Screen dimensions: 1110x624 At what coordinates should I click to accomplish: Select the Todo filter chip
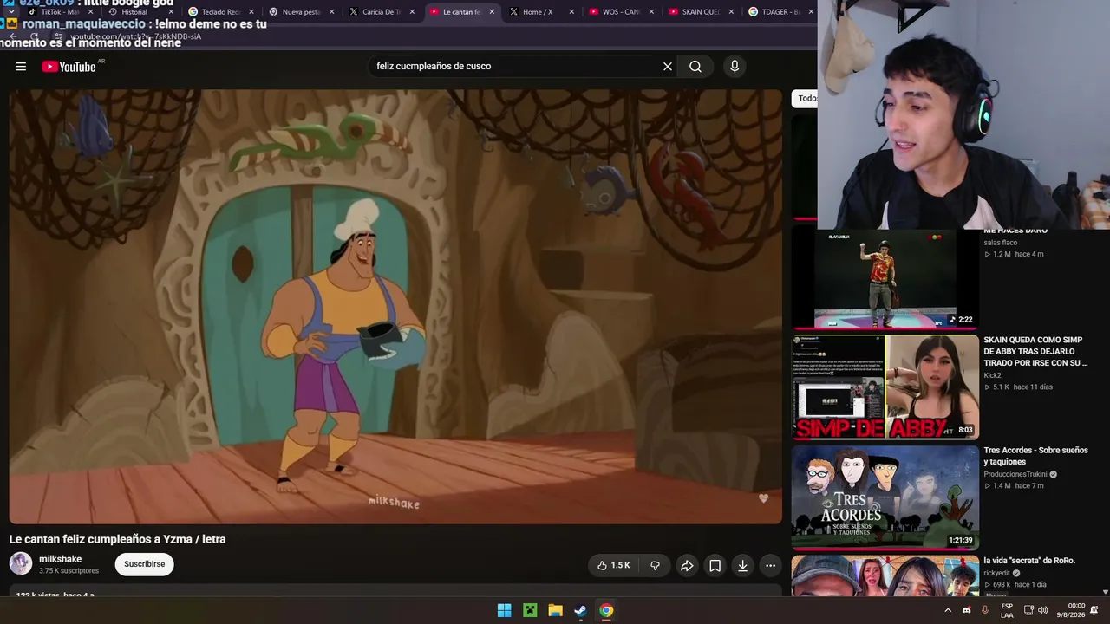[x=806, y=98]
